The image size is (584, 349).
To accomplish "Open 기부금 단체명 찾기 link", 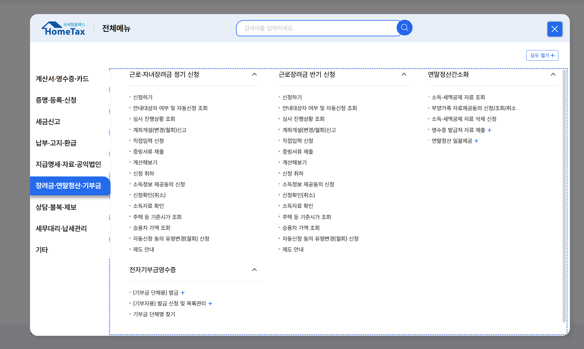I will coord(154,314).
